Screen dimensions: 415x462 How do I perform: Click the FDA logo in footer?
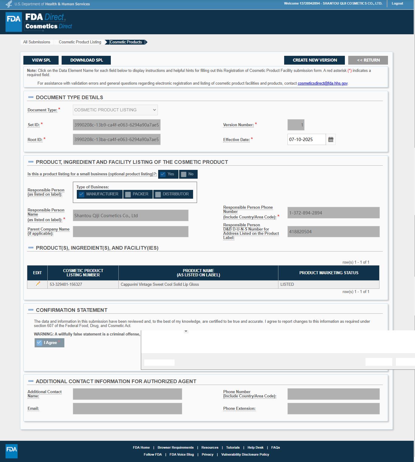pyautogui.click(x=12, y=451)
